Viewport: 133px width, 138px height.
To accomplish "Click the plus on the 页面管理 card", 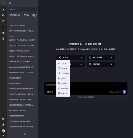I will click(x=111, y=64).
